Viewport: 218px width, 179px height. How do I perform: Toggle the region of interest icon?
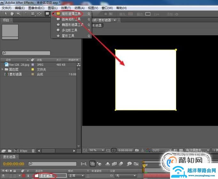pos(175,150)
